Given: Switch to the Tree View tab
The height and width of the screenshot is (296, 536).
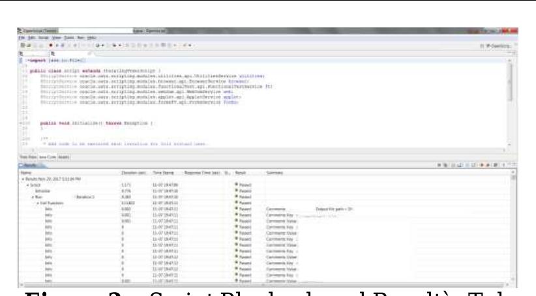Looking at the screenshot, I should pyautogui.click(x=28, y=157).
